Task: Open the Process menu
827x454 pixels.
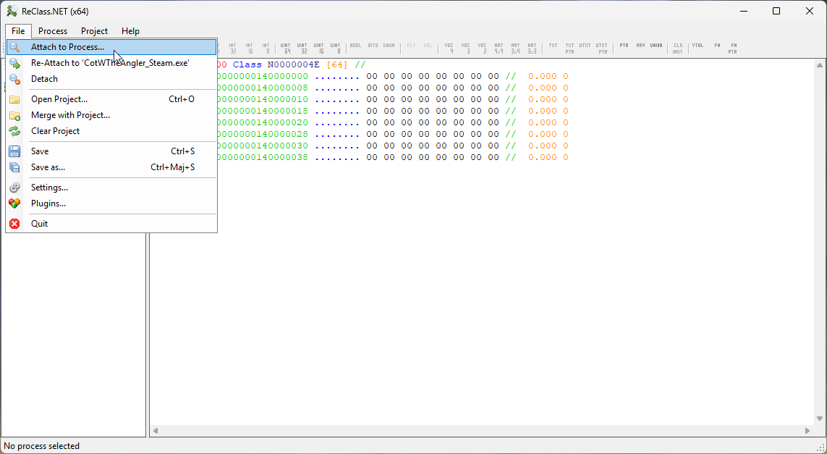Action: click(x=53, y=31)
